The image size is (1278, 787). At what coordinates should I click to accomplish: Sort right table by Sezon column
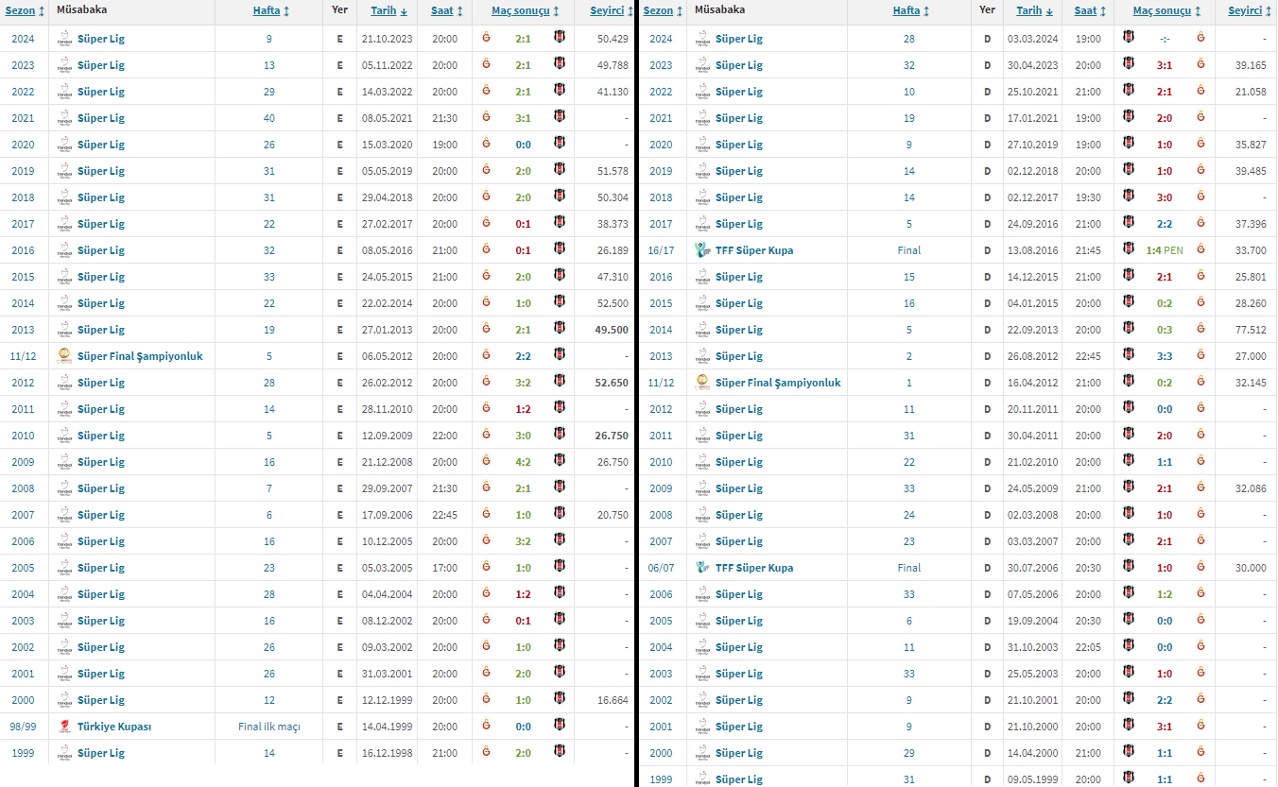pos(663,10)
